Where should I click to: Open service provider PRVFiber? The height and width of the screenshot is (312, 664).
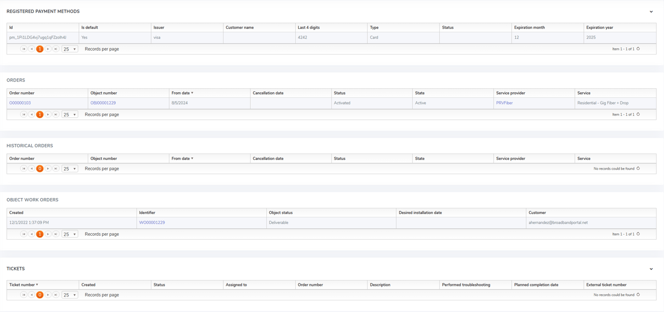504,102
